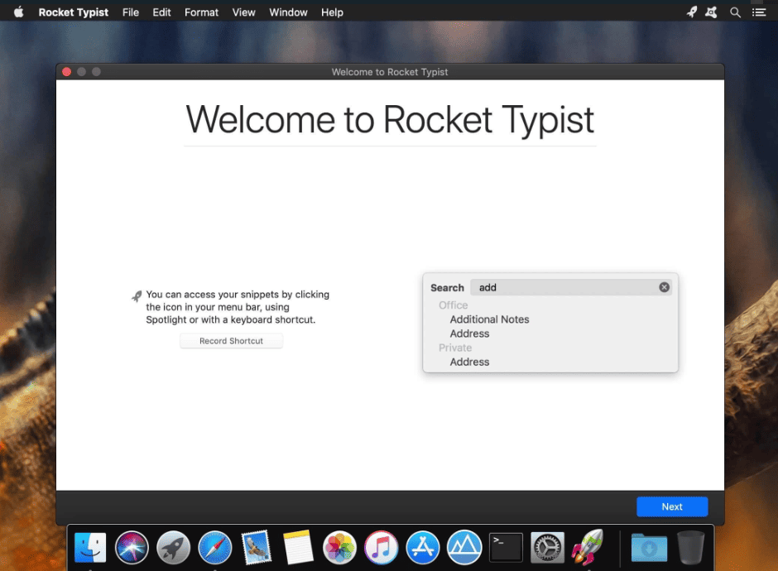Select 'Address' under the Private group
Screen dimensions: 778x571
[x=469, y=362]
